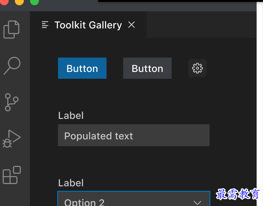Minimize the window with the yellow button

[19, 2]
